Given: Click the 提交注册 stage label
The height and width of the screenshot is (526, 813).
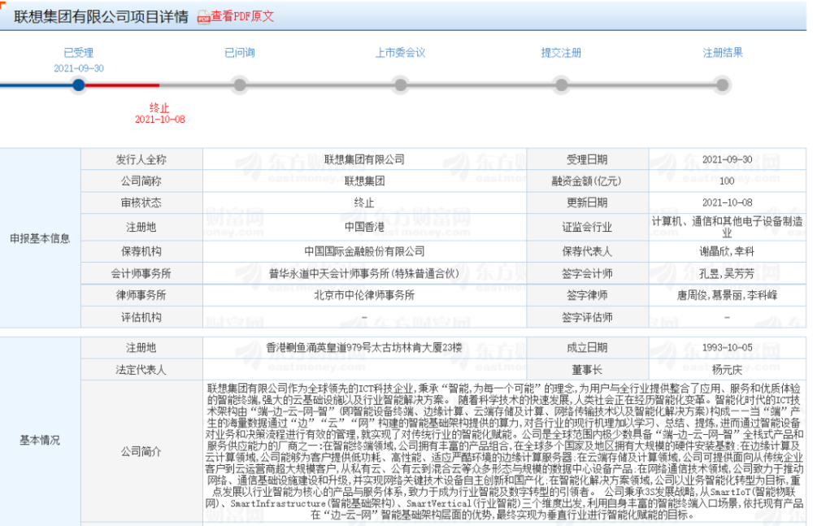Looking at the screenshot, I should pos(561,52).
